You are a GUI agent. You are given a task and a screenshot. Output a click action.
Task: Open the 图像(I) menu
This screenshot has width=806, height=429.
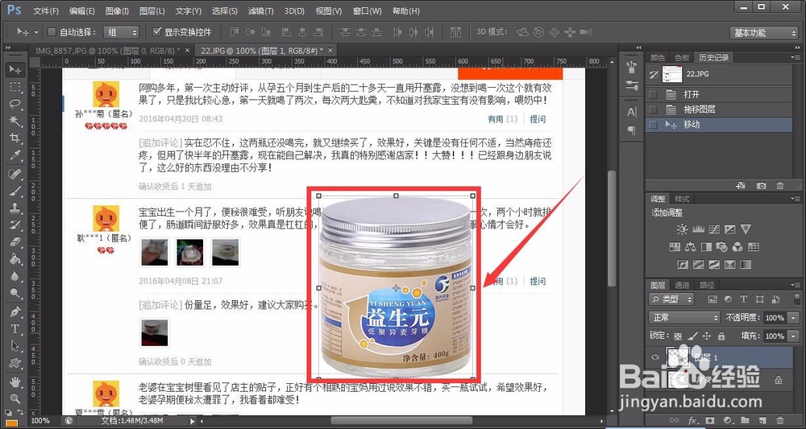117,10
